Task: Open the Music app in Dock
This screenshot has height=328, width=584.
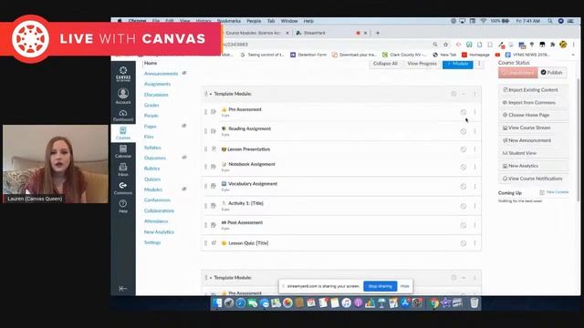Action: (347, 303)
